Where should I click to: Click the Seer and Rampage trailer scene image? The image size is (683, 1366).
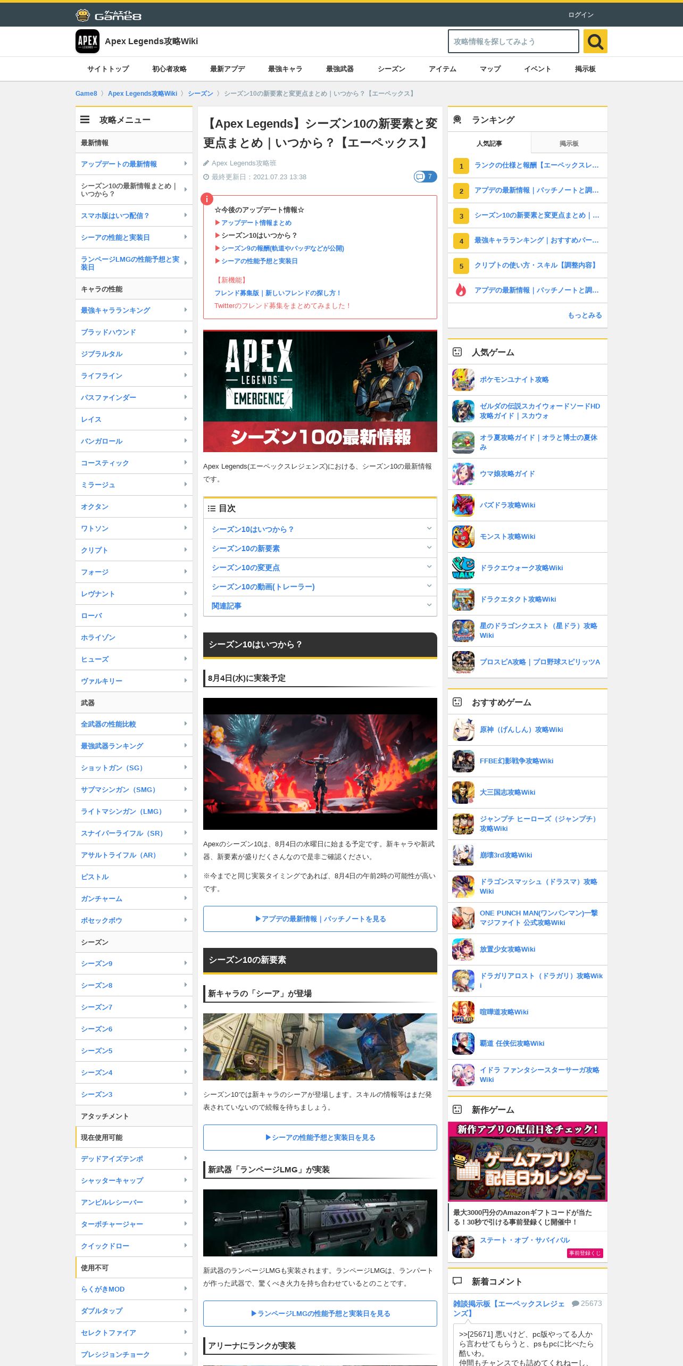pos(320,764)
